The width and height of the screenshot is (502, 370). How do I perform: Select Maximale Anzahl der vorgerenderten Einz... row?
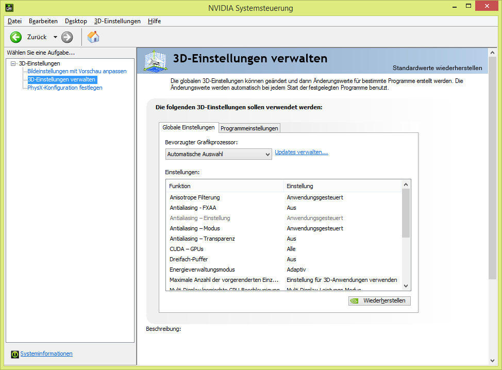click(283, 280)
